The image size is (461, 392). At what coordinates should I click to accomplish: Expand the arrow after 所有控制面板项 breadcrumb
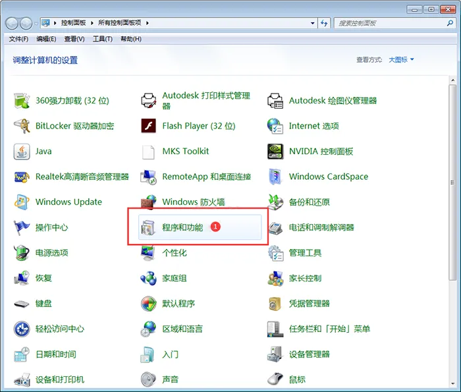tap(148, 23)
